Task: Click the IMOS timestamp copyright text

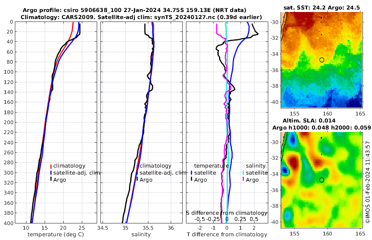Action: [x=367, y=182]
